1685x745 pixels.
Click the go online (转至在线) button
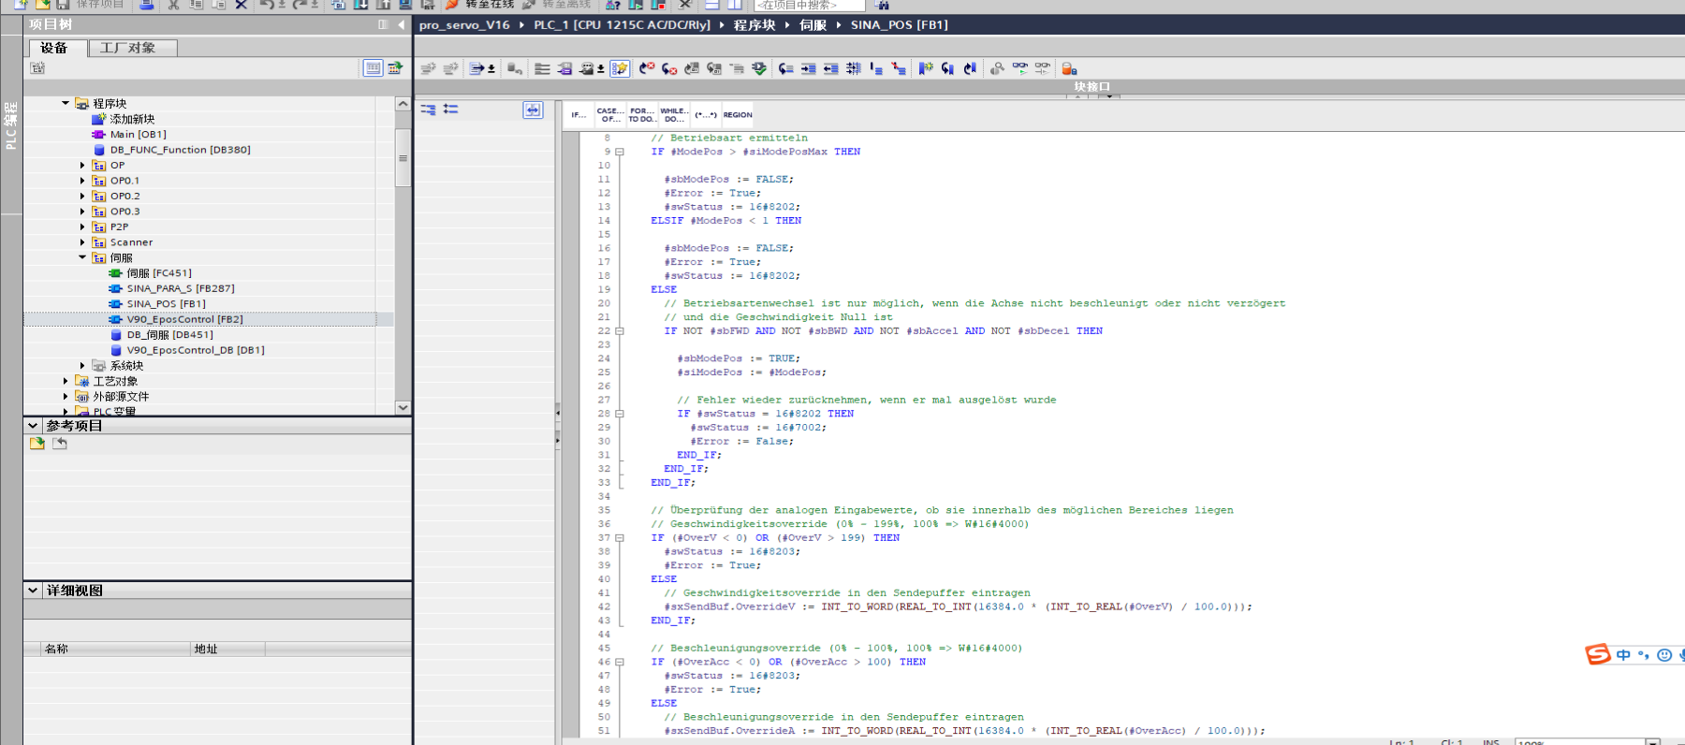point(480,5)
